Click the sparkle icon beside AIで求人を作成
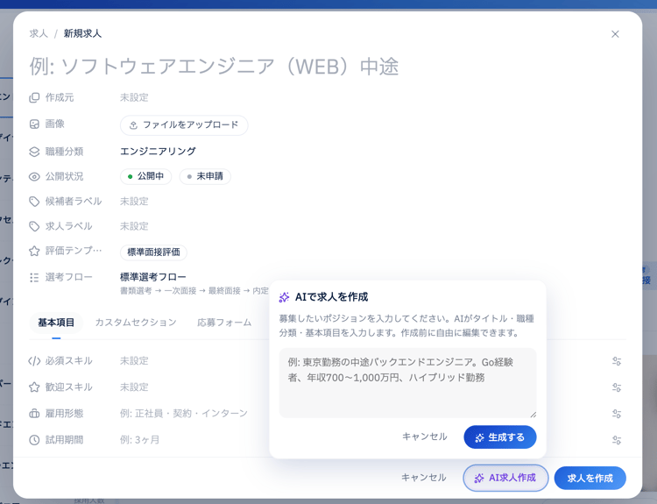The height and width of the screenshot is (504, 657). (x=284, y=297)
